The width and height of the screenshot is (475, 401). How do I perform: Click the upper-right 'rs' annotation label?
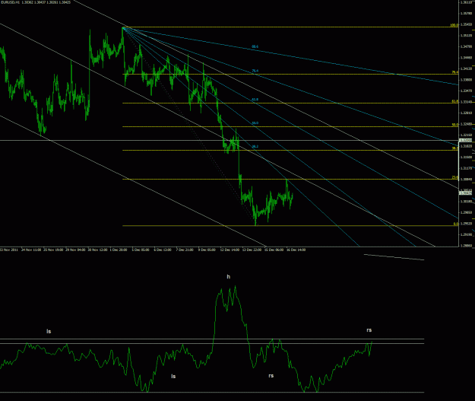pos(369,330)
